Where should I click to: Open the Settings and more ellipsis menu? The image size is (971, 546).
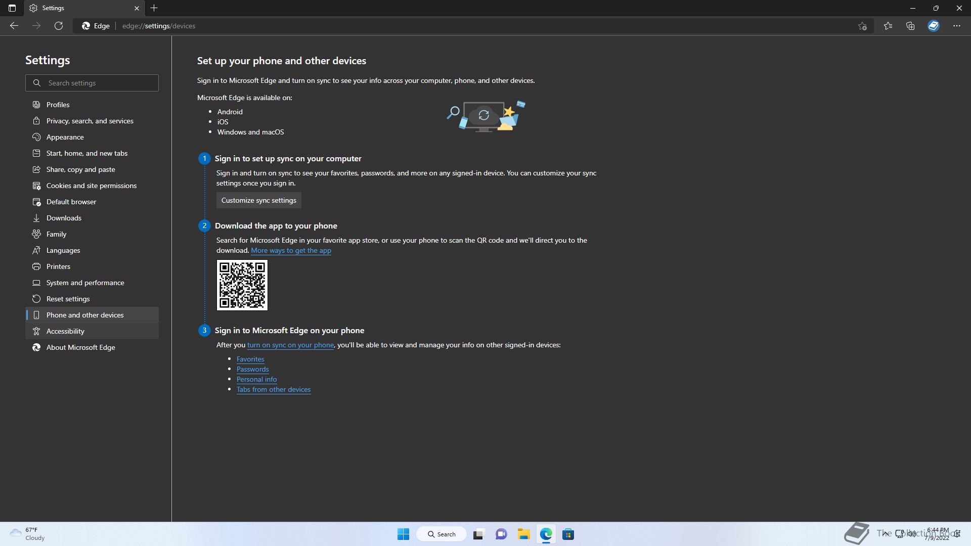point(956,26)
